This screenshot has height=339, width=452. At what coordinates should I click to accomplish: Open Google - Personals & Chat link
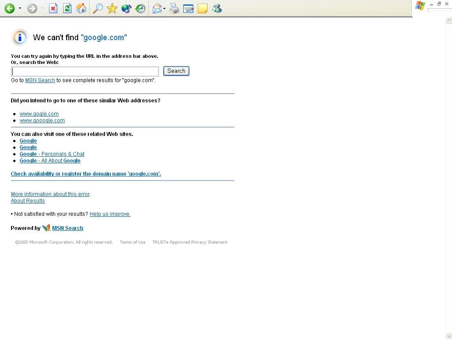point(52,154)
